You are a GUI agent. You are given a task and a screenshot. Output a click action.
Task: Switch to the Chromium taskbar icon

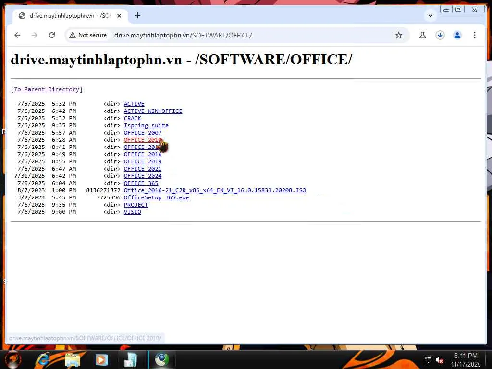point(161,359)
